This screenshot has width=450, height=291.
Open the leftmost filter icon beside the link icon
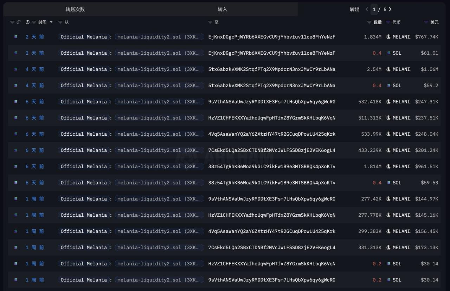[12, 22]
